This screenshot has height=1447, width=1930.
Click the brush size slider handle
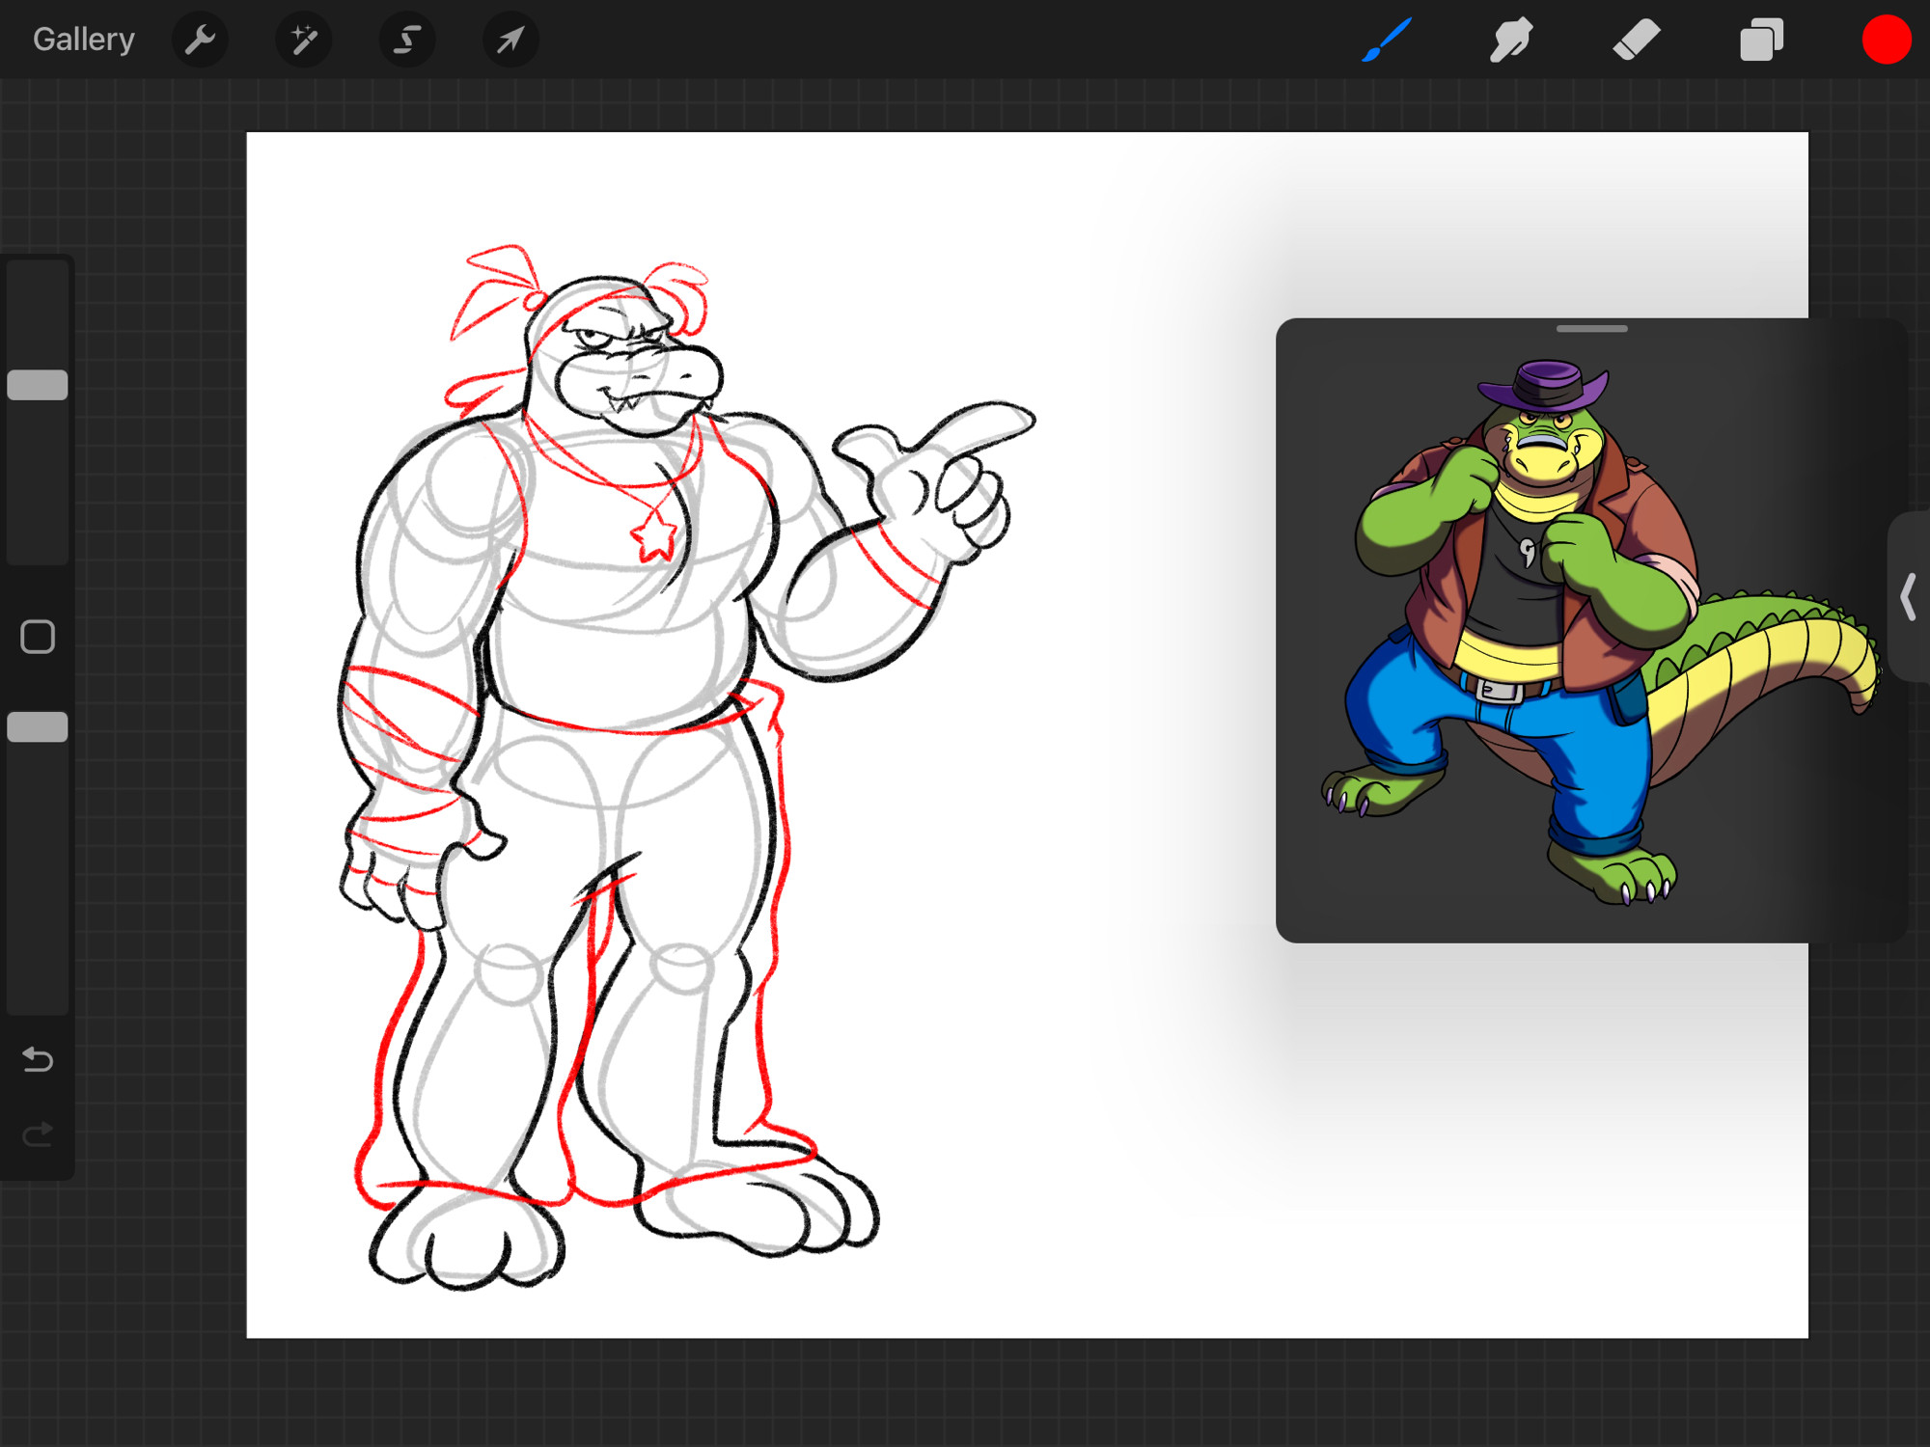pyautogui.click(x=38, y=385)
